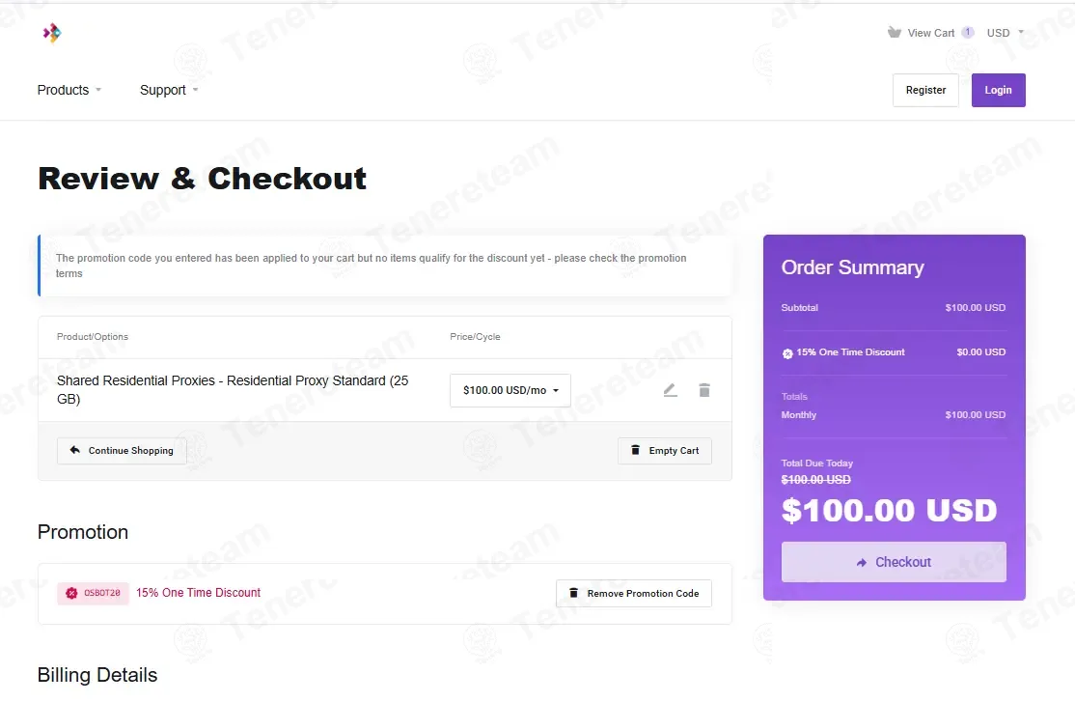Delete cart item using trash icon

[704, 390]
